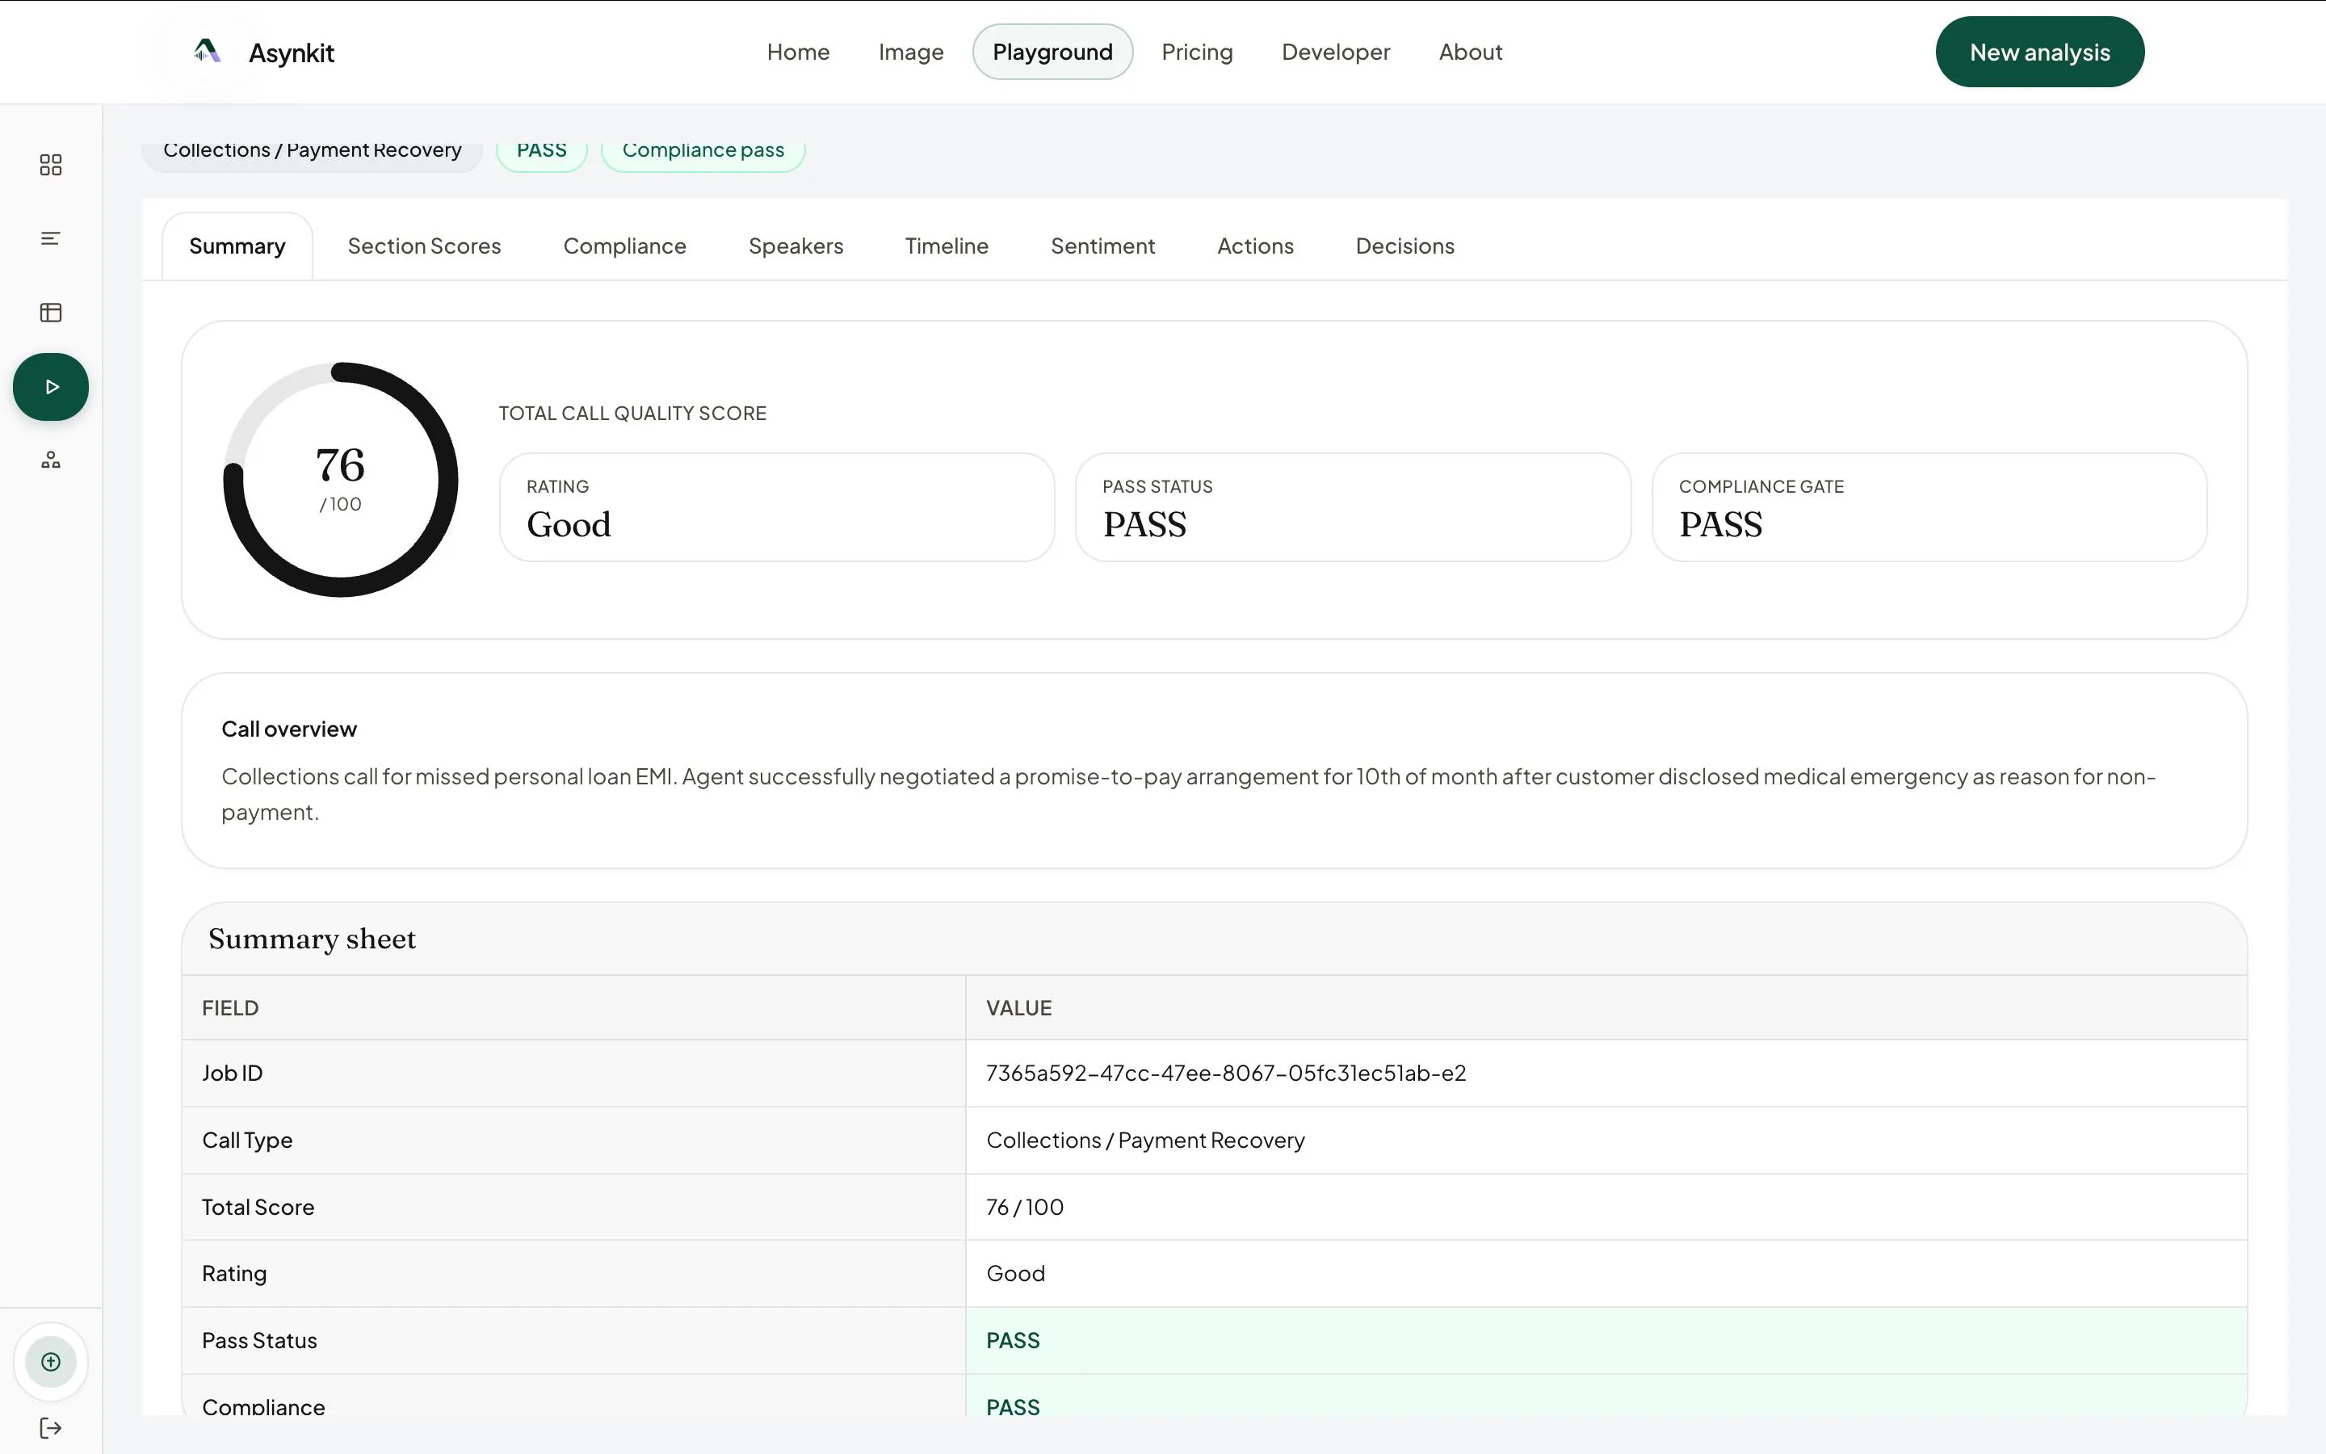
Task: Open the Decisions tab
Action: pos(1404,246)
